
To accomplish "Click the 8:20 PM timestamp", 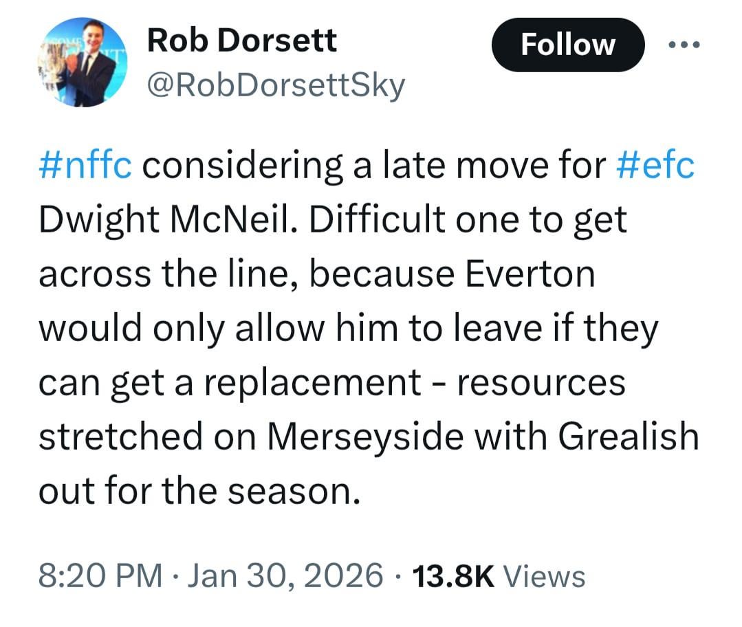I will (x=100, y=575).
